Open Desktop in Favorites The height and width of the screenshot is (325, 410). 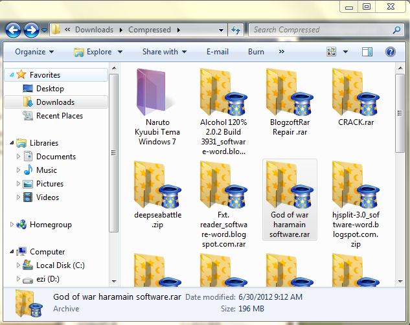tap(50, 89)
